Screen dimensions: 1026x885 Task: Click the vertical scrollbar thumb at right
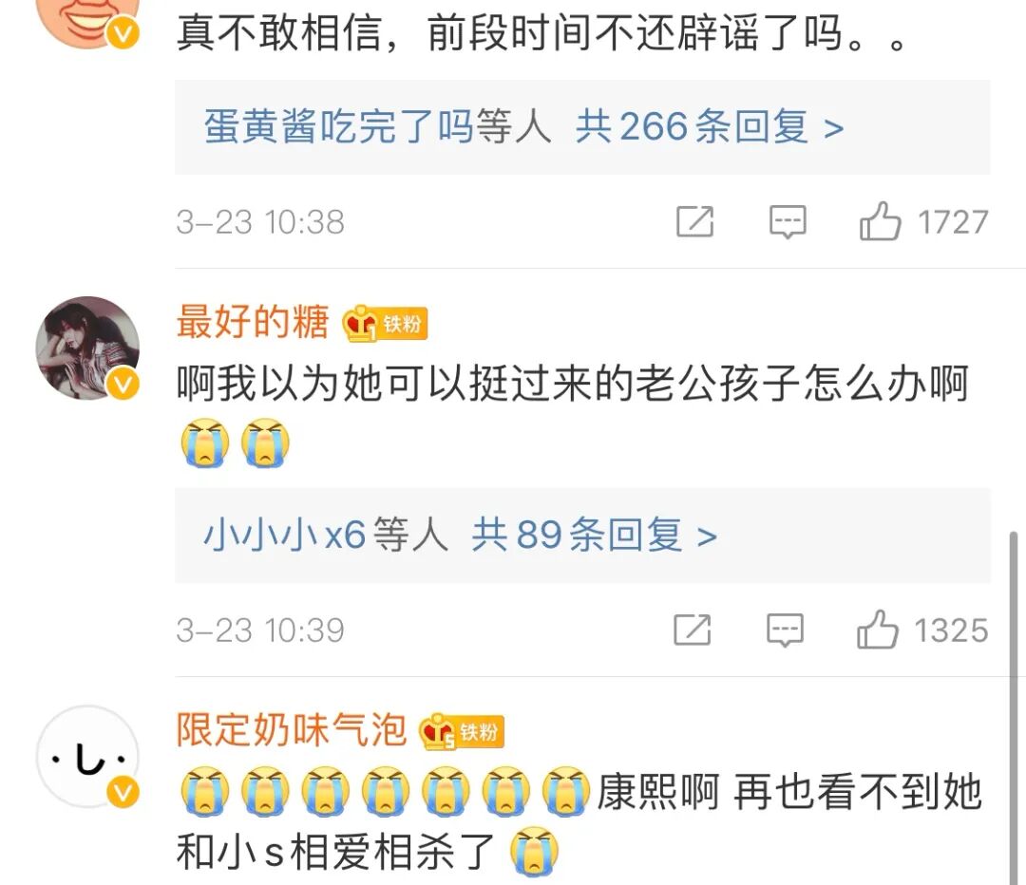pos(1014,706)
